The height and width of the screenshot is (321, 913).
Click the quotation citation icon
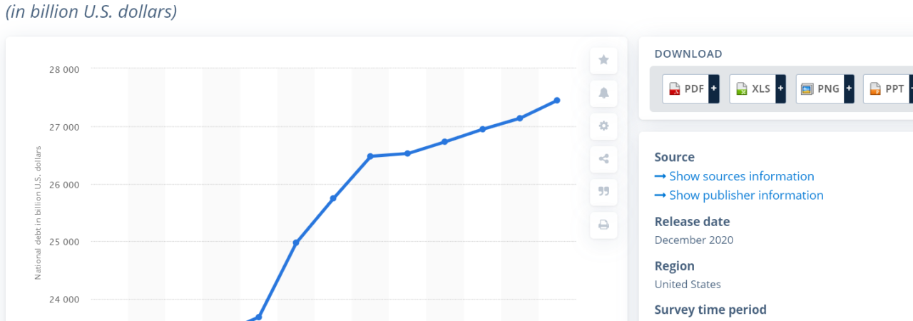click(x=603, y=192)
